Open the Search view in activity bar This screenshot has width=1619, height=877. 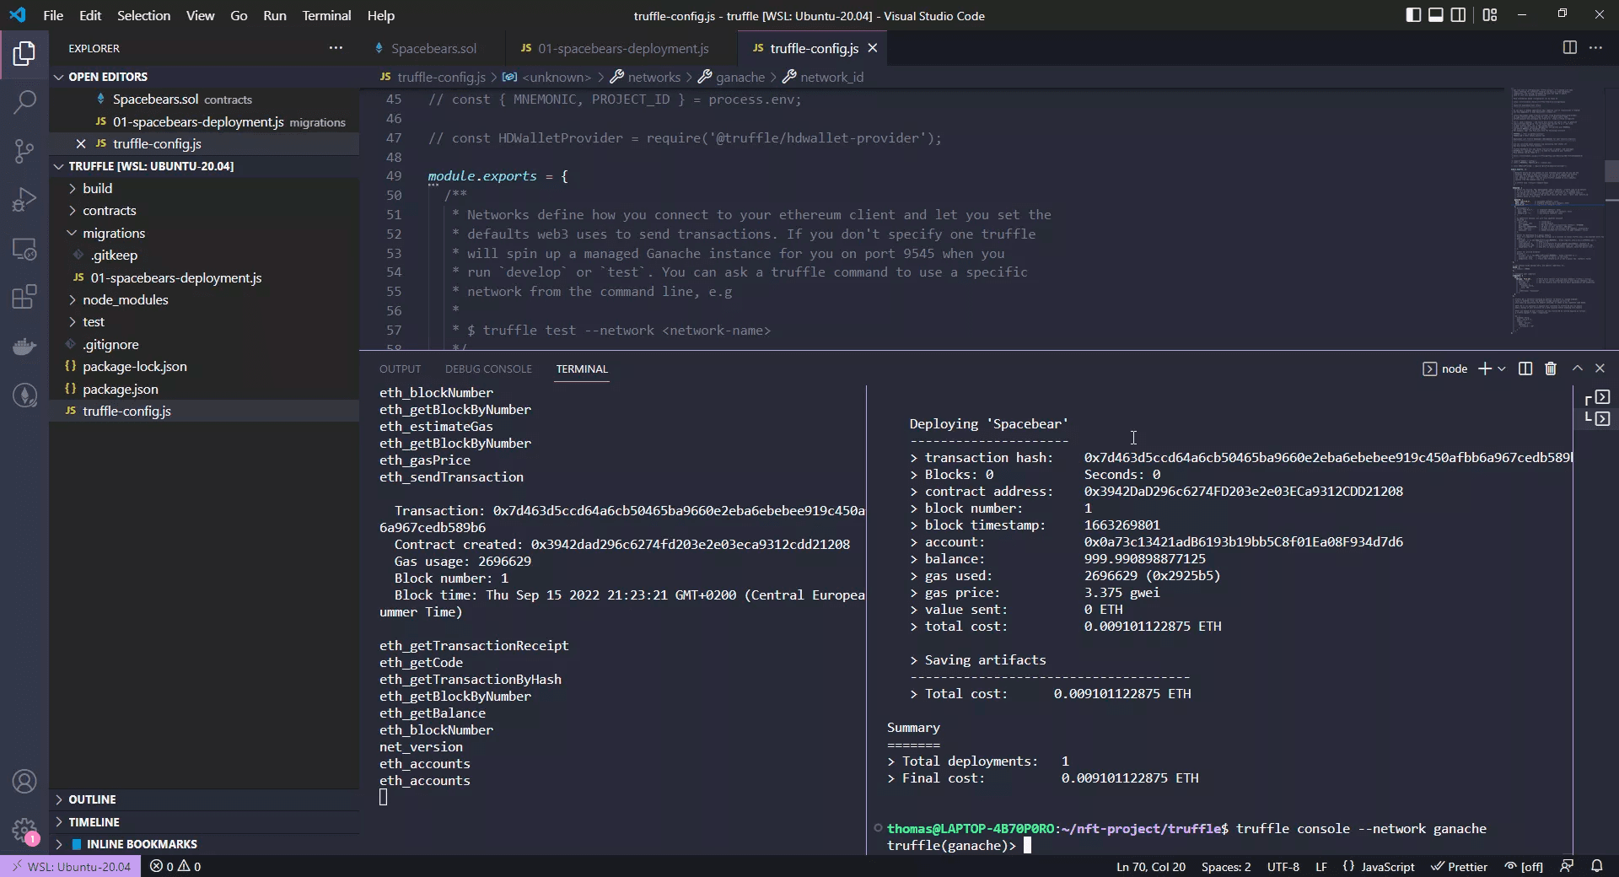coord(24,102)
